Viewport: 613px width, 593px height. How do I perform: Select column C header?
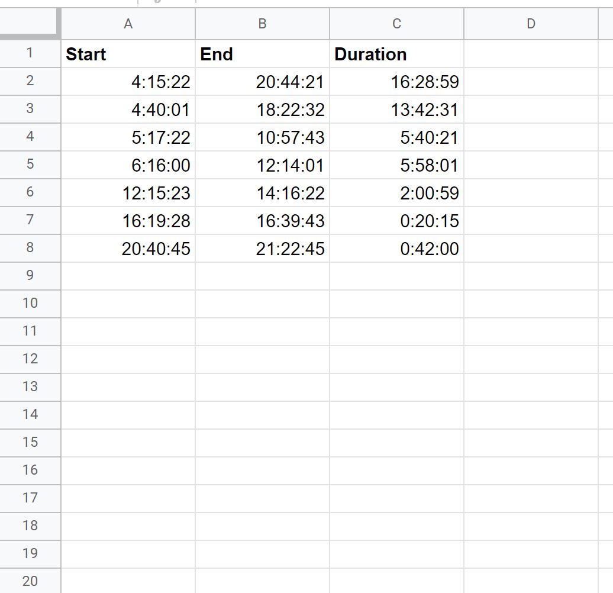click(x=396, y=24)
